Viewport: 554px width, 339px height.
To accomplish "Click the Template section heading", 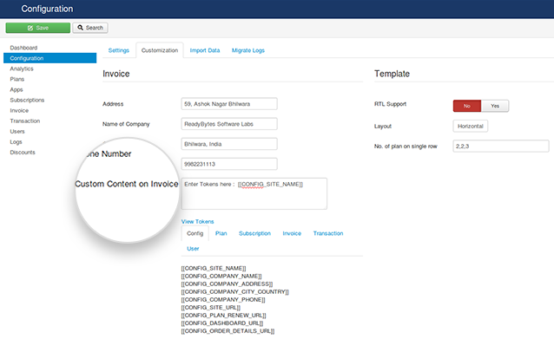I will pyautogui.click(x=392, y=74).
